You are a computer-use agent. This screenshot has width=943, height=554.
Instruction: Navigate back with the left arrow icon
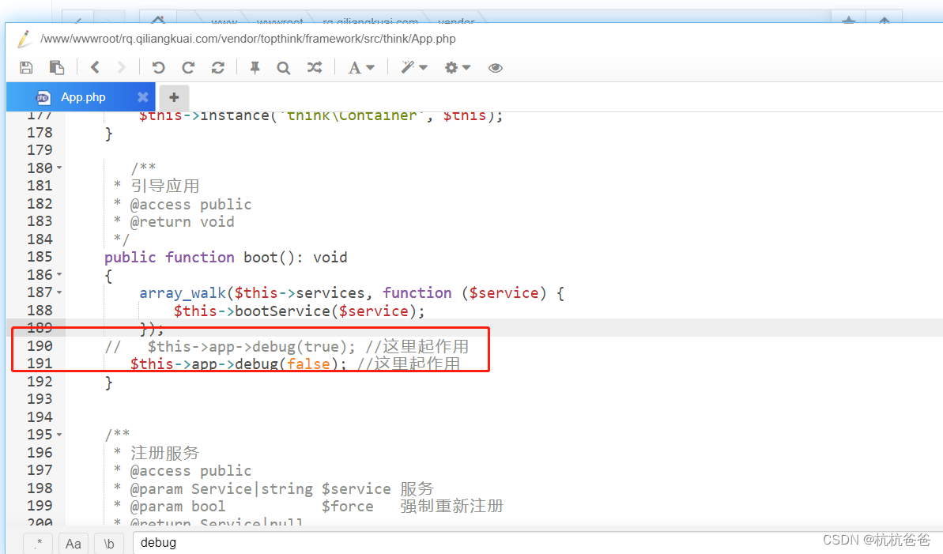click(96, 67)
